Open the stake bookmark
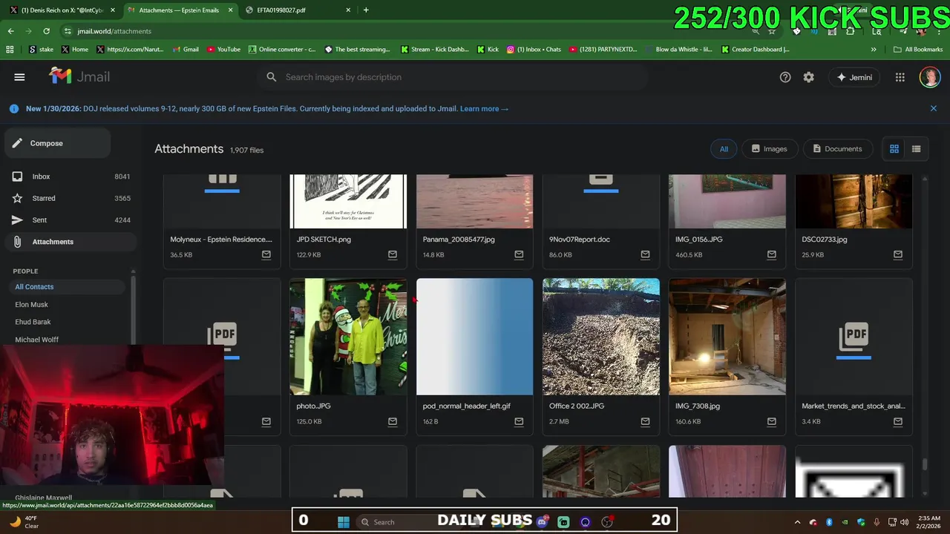The height and width of the screenshot is (534, 950). [41, 49]
